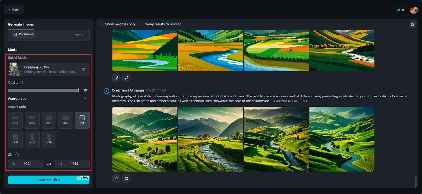
Task: Click edit pencil icon under illustrated images
Action: click(116, 78)
